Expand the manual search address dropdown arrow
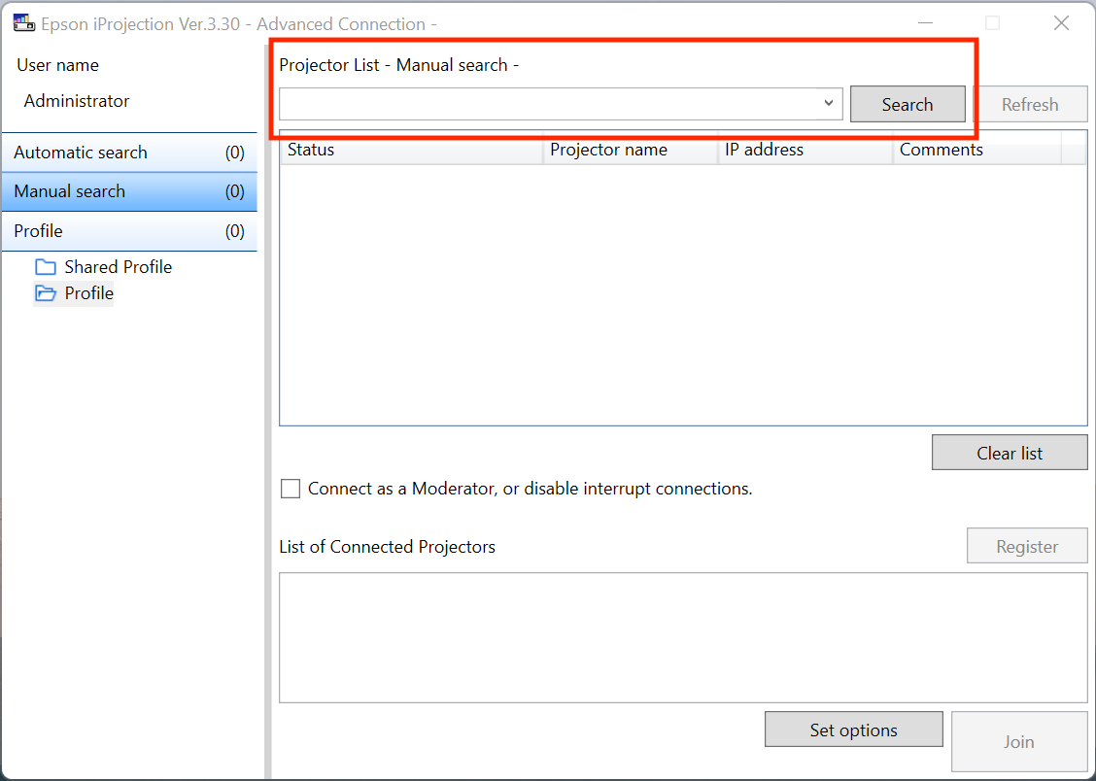 828,103
